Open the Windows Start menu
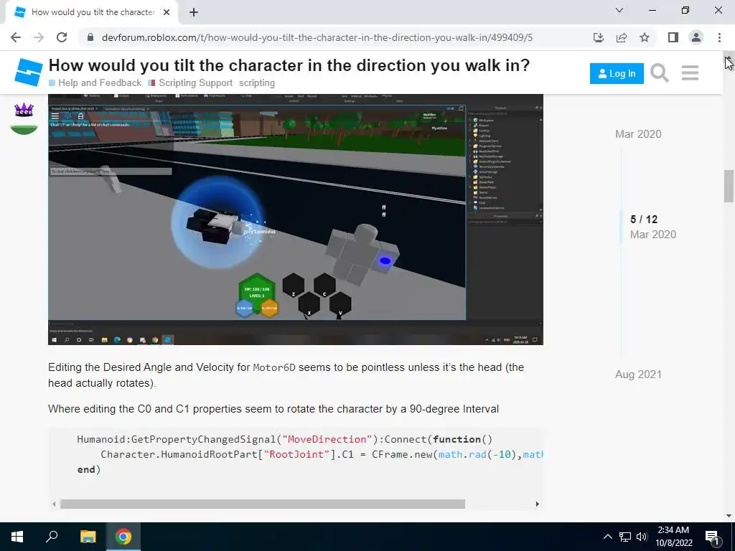The image size is (735, 551). pyautogui.click(x=17, y=537)
